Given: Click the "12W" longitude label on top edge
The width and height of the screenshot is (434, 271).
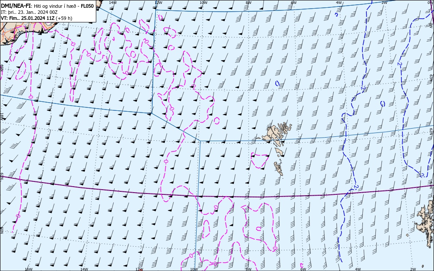Looking at the screenshot, I should point(158,3).
